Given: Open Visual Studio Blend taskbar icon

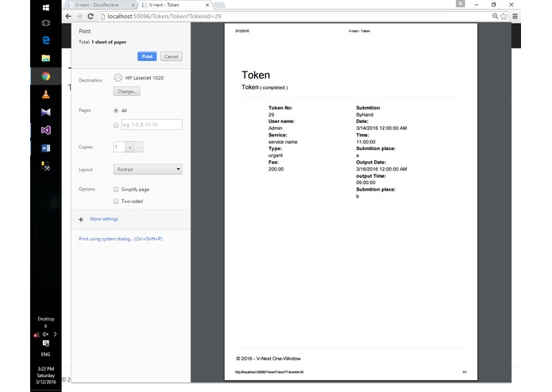Looking at the screenshot, I should [46, 112].
